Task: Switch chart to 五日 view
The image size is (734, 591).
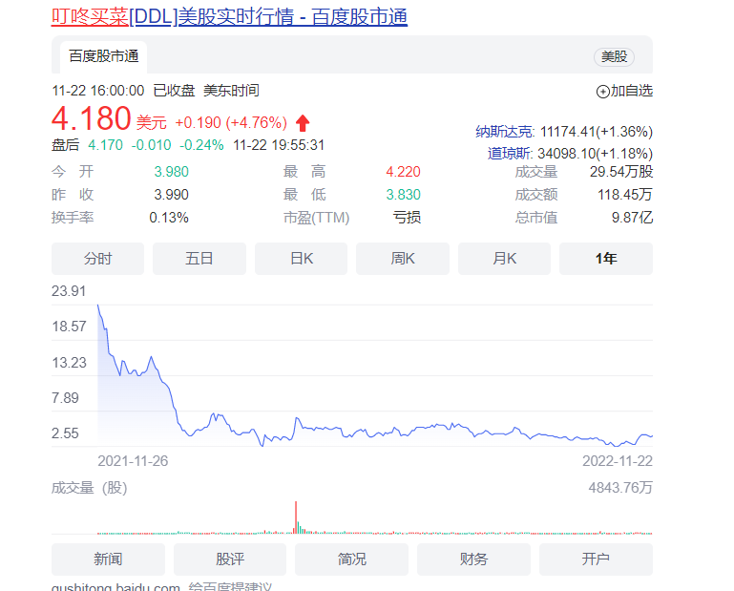Action: tap(199, 259)
